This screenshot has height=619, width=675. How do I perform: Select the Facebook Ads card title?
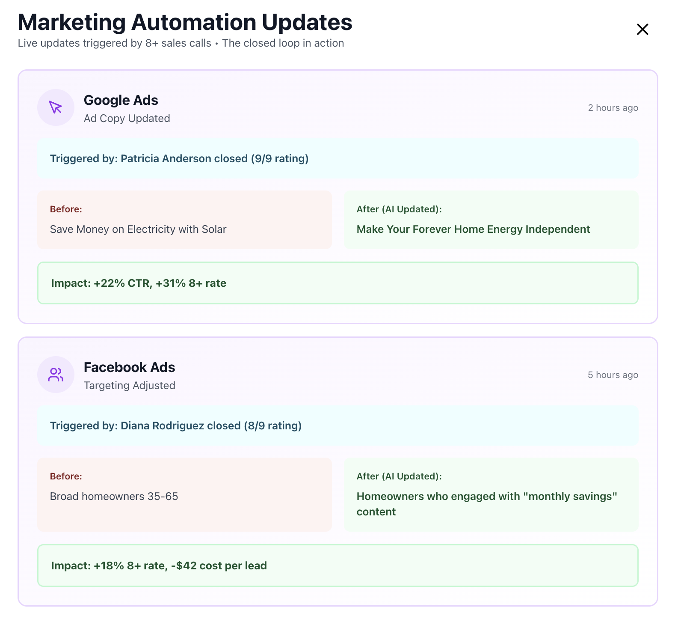pos(129,367)
